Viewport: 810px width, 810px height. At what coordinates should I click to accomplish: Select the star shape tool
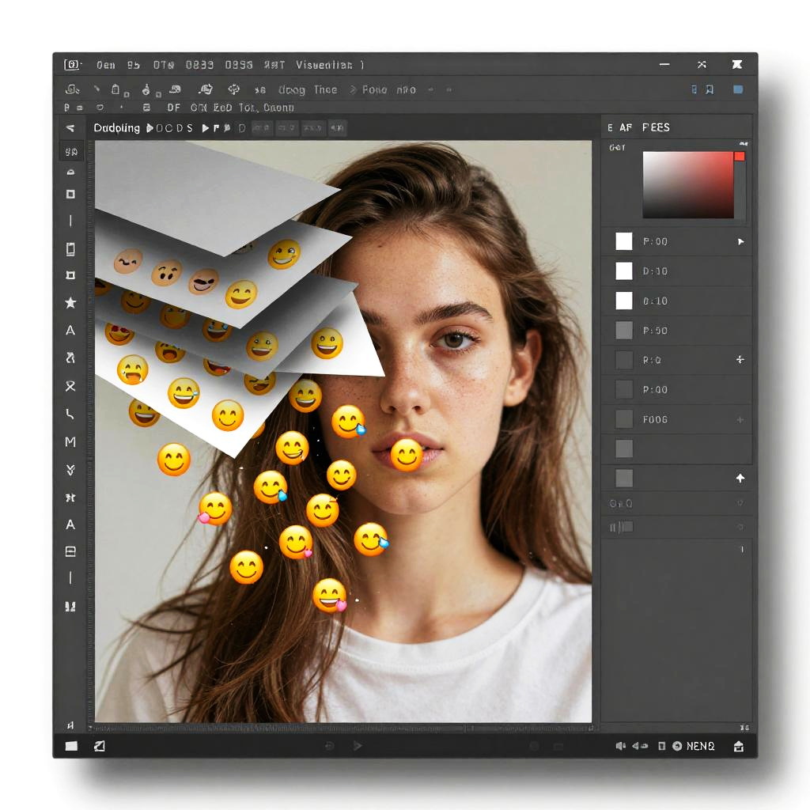pyautogui.click(x=70, y=303)
